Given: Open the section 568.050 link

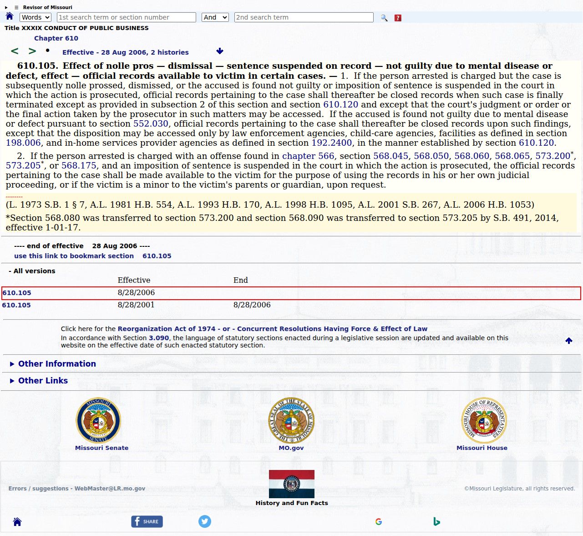Looking at the screenshot, I should pyautogui.click(x=431, y=156).
